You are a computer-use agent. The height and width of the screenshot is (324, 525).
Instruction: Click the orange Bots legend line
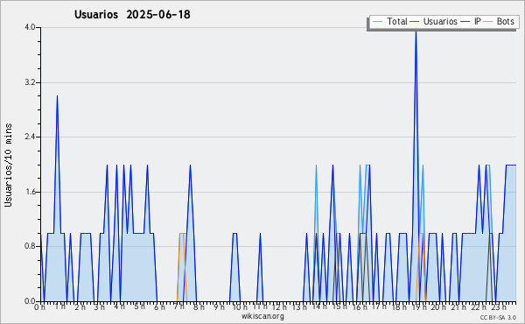(488, 22)
